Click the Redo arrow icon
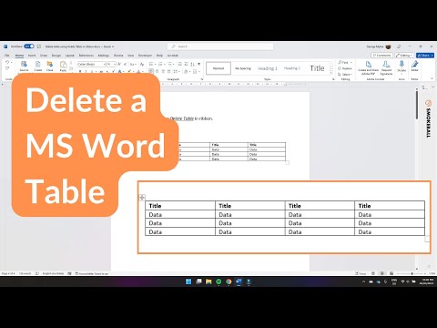The height and width of the screenshot is (328, 437). pos(7,68)
